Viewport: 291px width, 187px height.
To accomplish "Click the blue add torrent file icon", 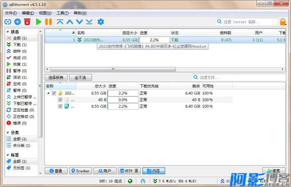I will (17, 22).
